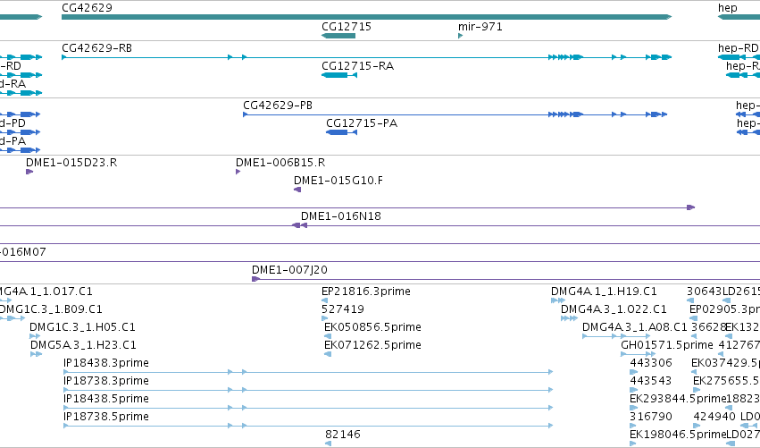
Task: Click the EK275655 marker arrow
Action: coord(697,390)
